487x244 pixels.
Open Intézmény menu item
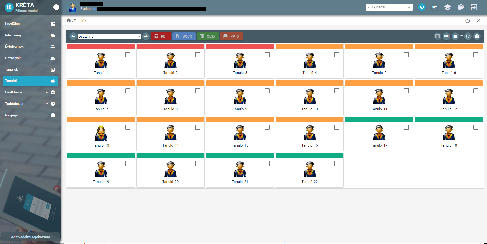30,35
